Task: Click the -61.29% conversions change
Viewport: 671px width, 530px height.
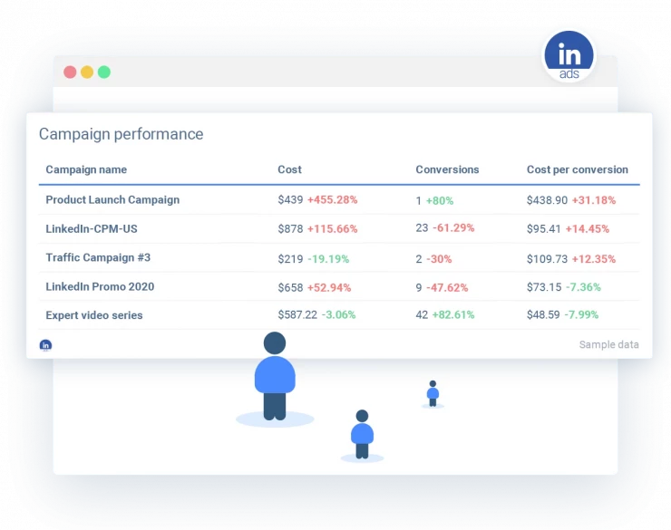Action: (x=453, y=227)
